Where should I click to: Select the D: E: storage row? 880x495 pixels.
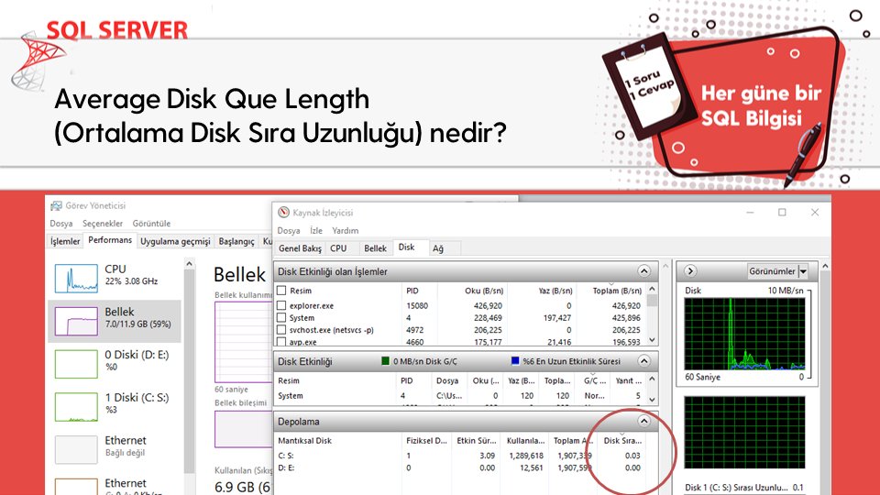460,467
